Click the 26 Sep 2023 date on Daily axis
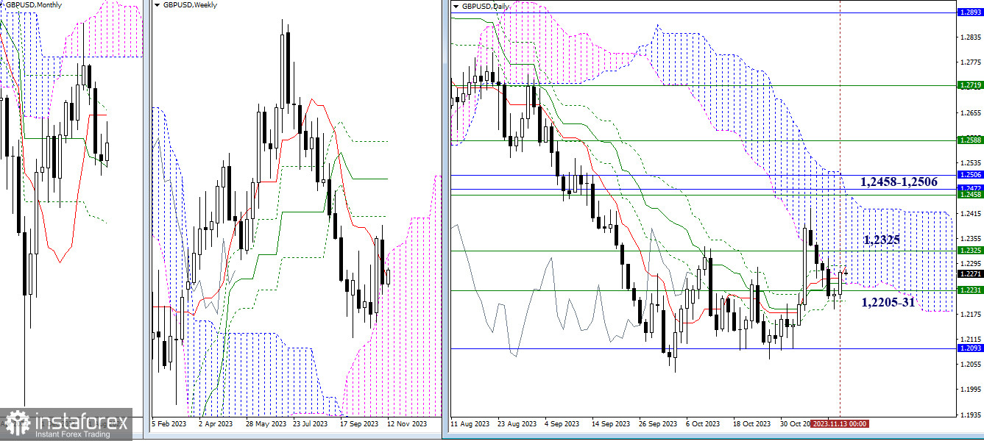 (656, 424)
